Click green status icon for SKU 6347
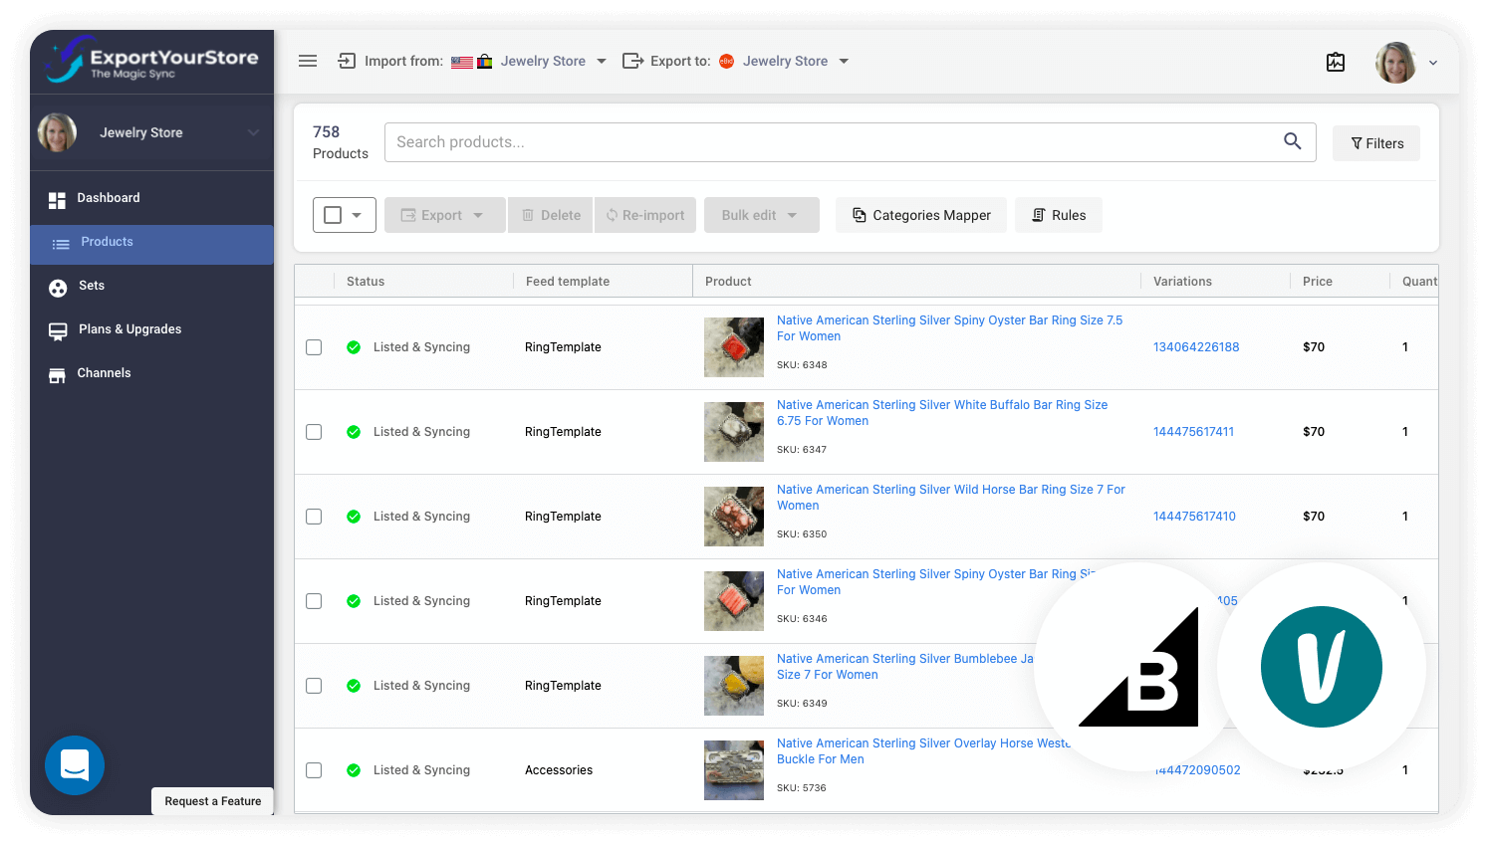 pyautogui.click(x=354, y=432)
